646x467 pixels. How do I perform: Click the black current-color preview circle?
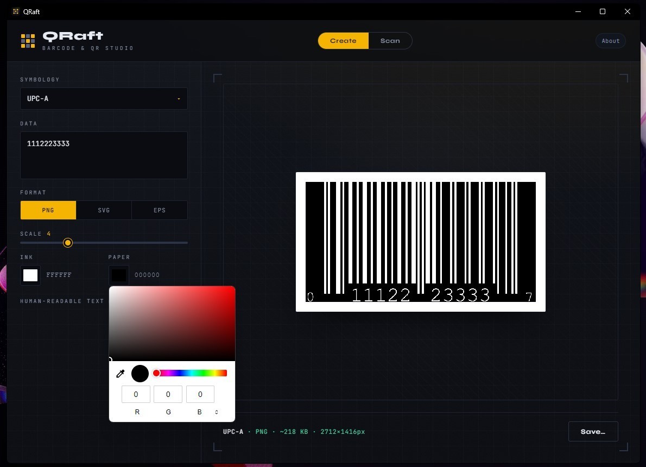coord(140,374)
